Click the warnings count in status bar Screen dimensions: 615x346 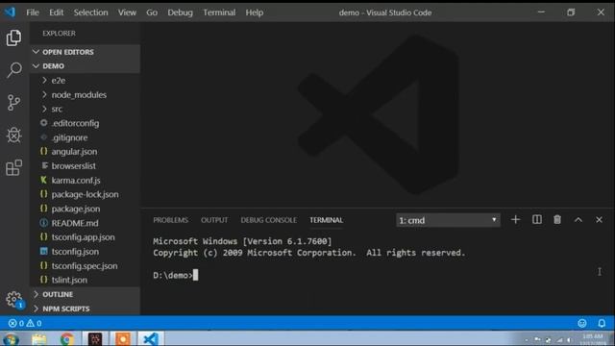(34, 323)
